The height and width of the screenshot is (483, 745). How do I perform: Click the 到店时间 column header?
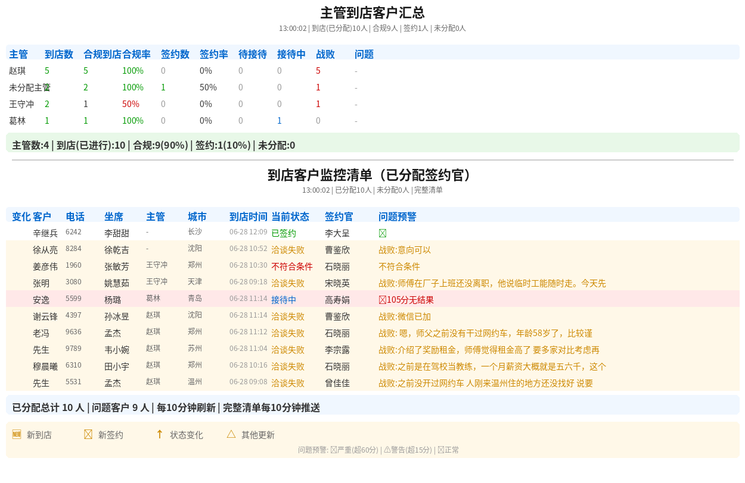tap(249, 217)
